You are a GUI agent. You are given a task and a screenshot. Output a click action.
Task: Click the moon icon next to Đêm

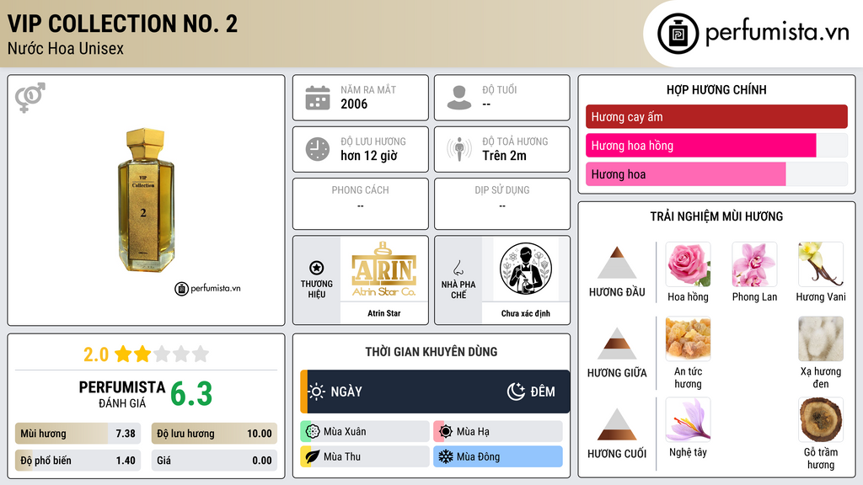click(x=516, y=392)
